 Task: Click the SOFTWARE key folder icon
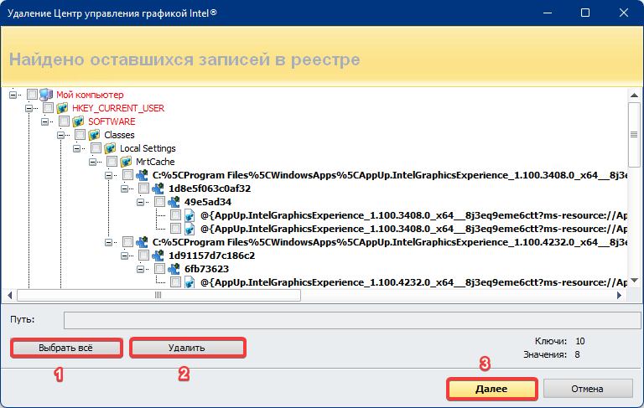point(78,121)
